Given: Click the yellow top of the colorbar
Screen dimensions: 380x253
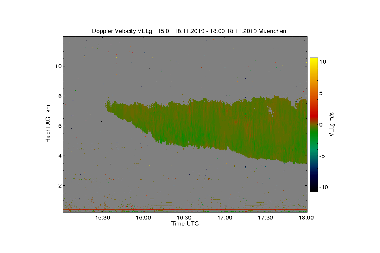Looking at the screenshot, I should click(x=313, y=60).
